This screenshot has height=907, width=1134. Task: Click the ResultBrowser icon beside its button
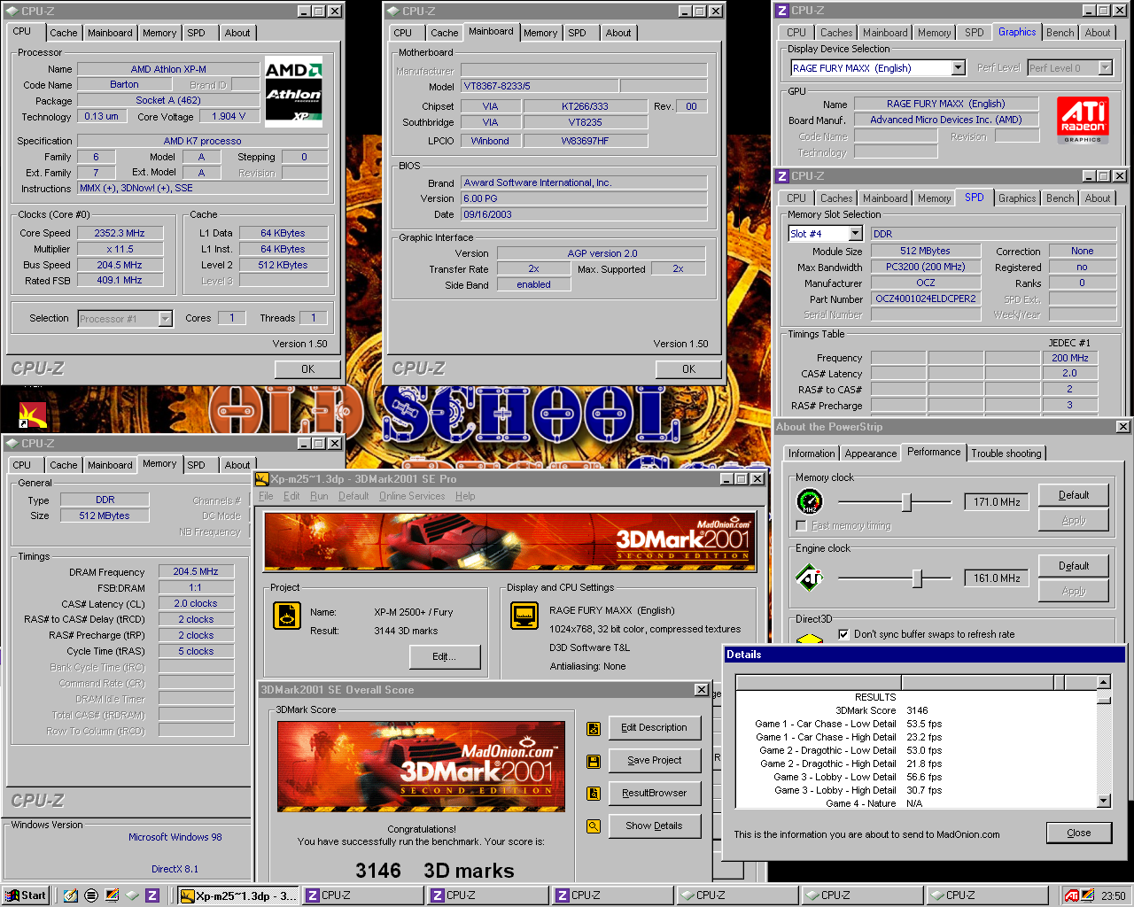(594, 794)
